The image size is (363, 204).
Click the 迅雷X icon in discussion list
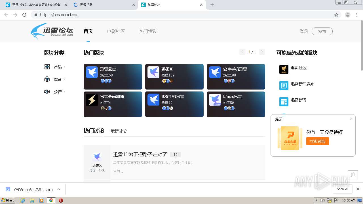(x=97, y=157)
